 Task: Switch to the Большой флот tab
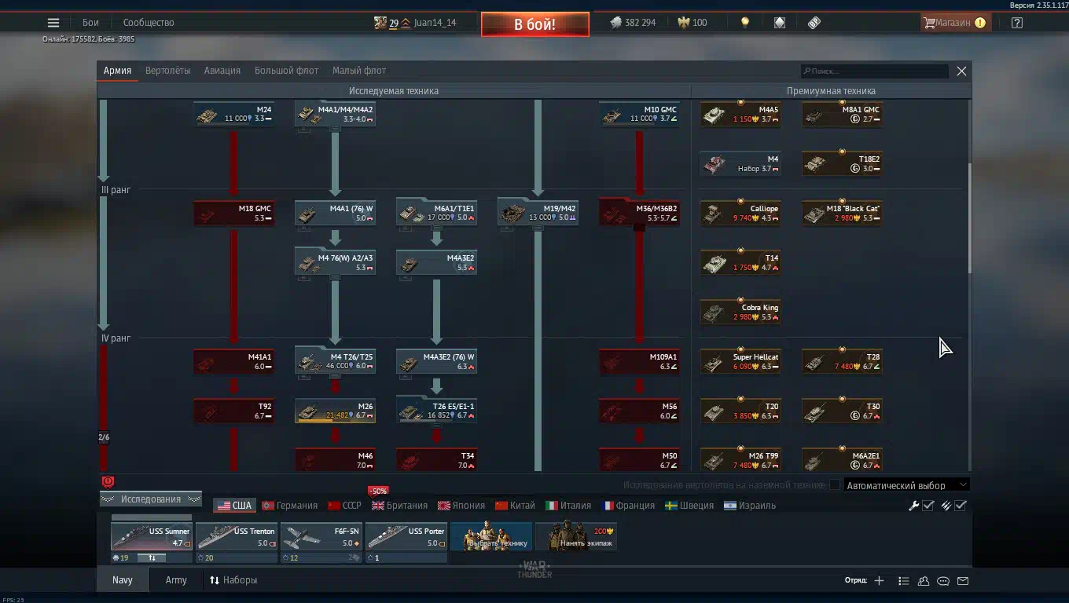286,71
